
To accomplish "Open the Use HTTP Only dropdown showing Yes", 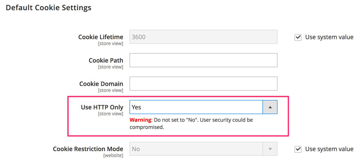I will click(x=204, y=107).
